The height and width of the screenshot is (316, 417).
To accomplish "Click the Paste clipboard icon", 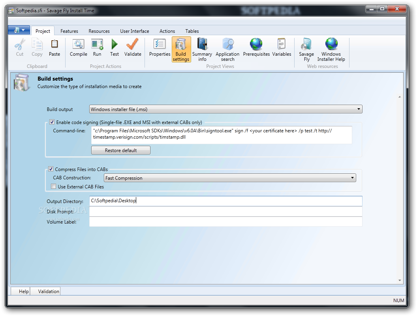I will coord(54,44).
